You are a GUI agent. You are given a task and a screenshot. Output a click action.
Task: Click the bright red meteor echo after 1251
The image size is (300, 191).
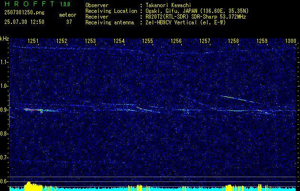point(33,110)
